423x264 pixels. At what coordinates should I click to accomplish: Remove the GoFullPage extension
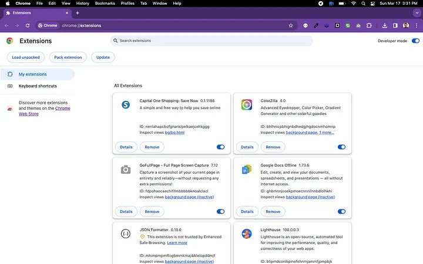pos(152,211)
